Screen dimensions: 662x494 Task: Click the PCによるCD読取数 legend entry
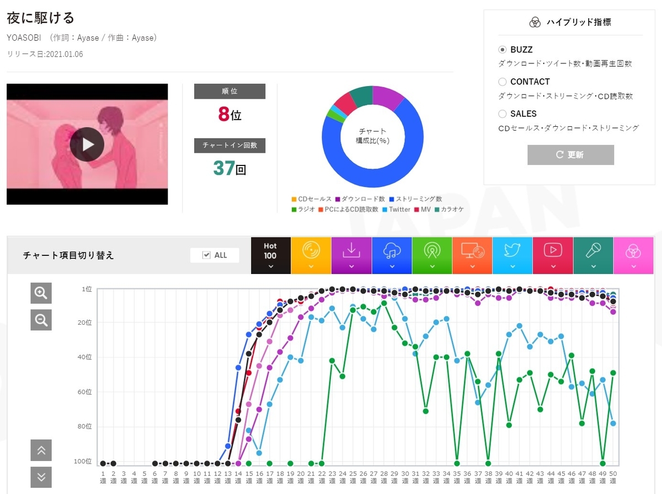348,210
